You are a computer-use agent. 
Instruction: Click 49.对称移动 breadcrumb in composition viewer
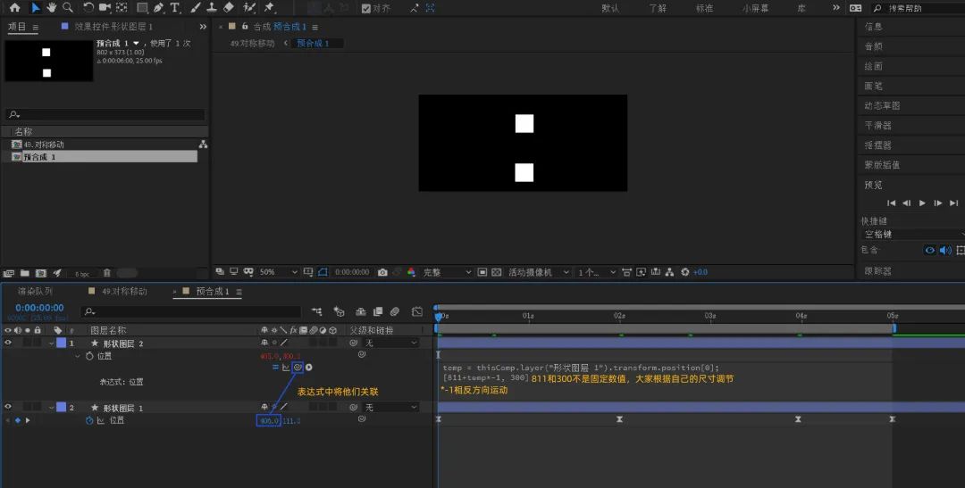[x=252, y=44]
